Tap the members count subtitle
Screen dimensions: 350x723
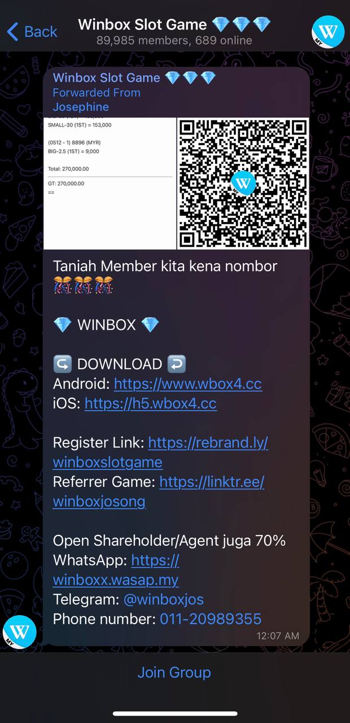(174, 41)
